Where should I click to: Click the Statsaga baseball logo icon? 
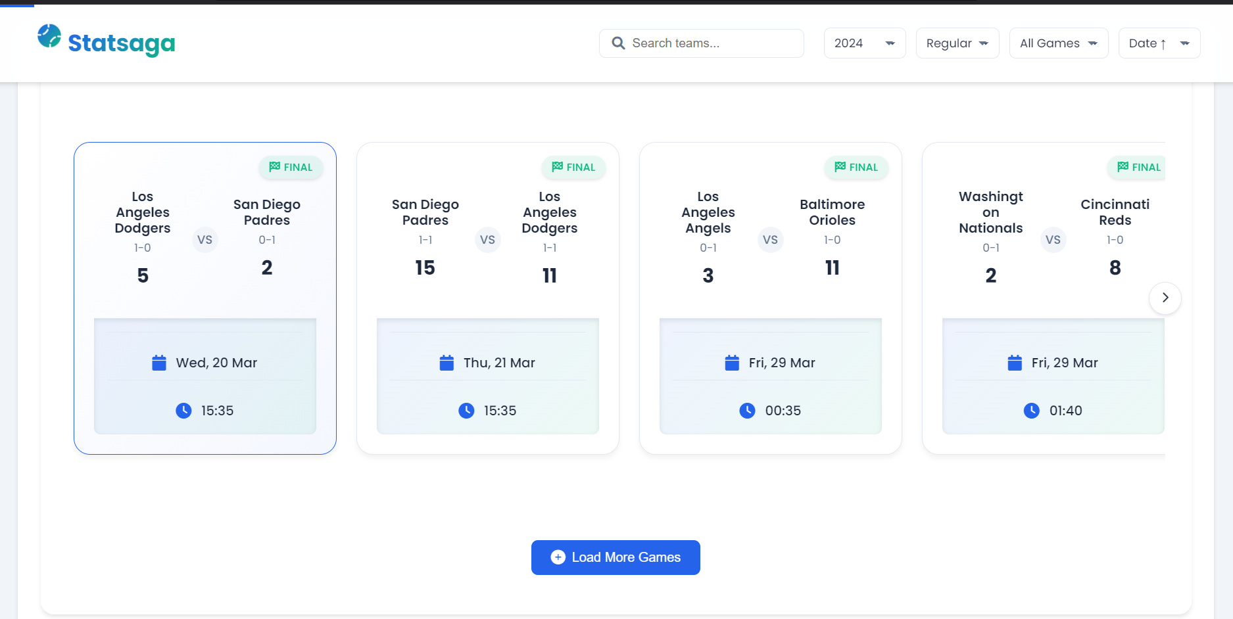click(x=49, y=36)
